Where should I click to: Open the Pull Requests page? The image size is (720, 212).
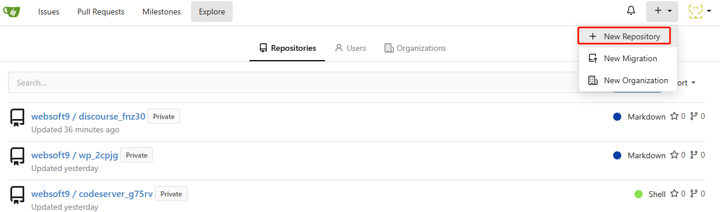point(101,12)
